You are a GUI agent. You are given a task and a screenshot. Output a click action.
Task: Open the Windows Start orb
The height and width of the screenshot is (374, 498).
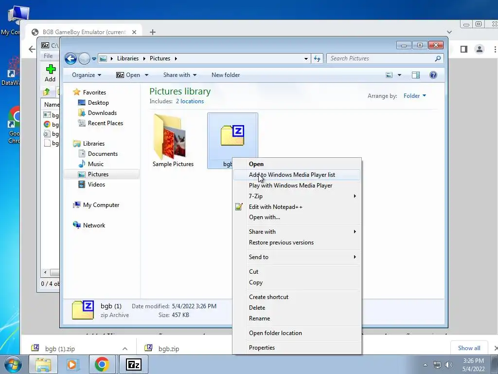13,364
